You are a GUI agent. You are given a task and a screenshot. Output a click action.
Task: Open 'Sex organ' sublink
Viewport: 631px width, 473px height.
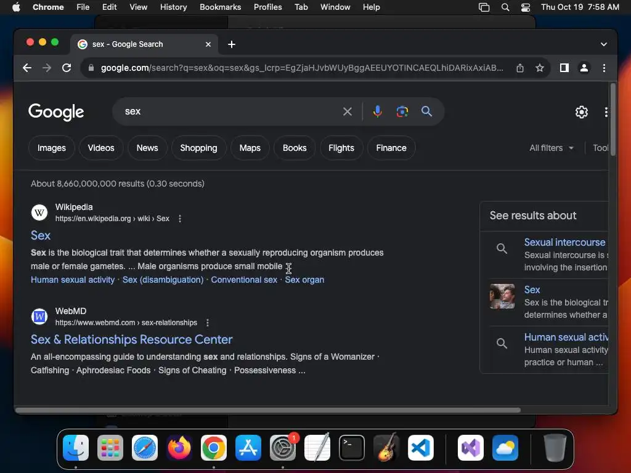(304, 280)
